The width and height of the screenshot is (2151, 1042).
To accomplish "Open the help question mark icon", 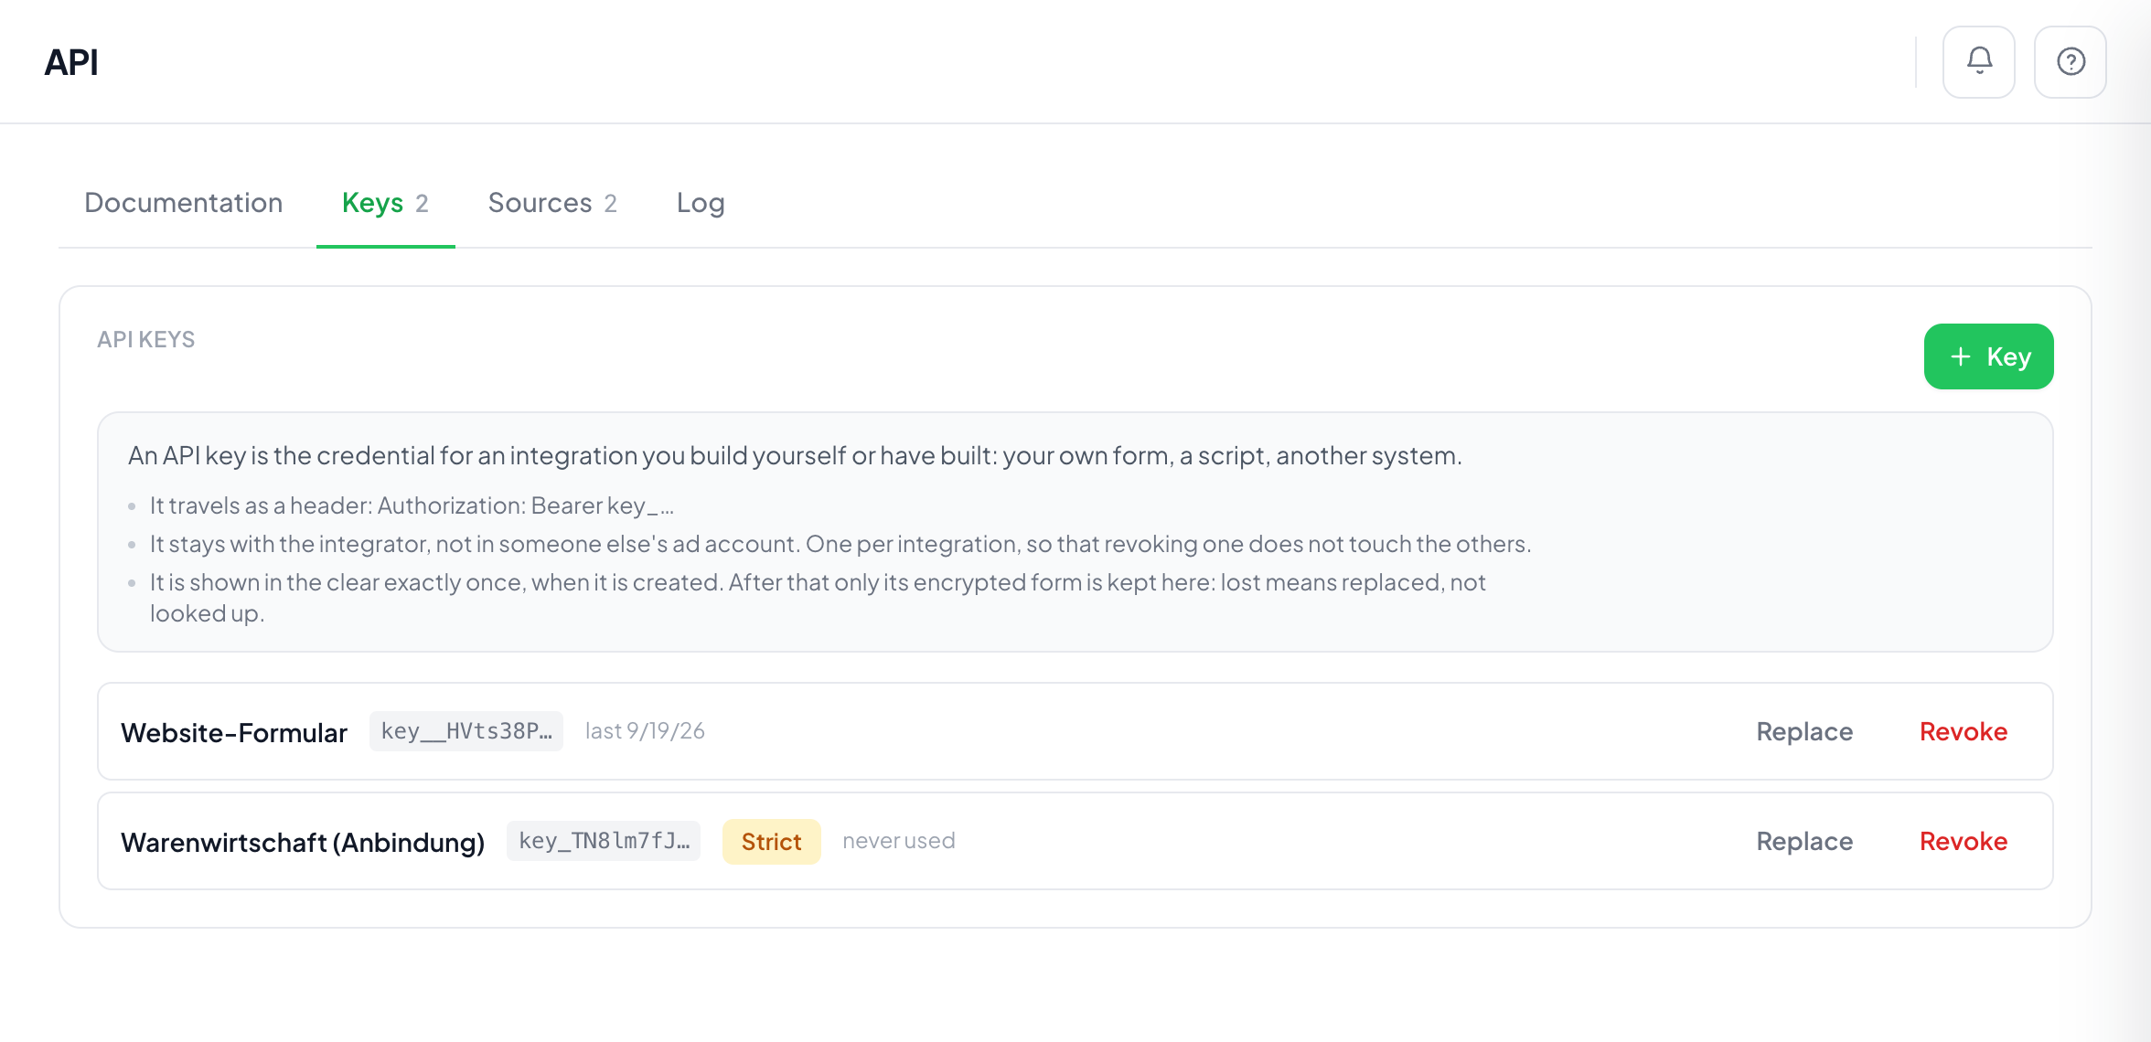I will (x=2070, y=61).
